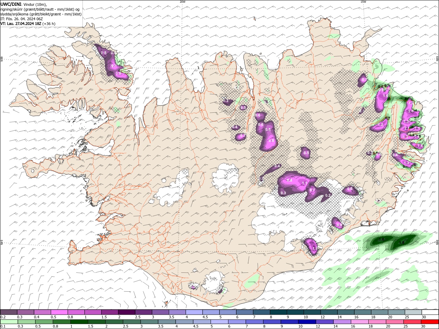This screenshot has height=329, width=439.
Task: Click the 15W longitude label at the top
Action: pos(363,2)
